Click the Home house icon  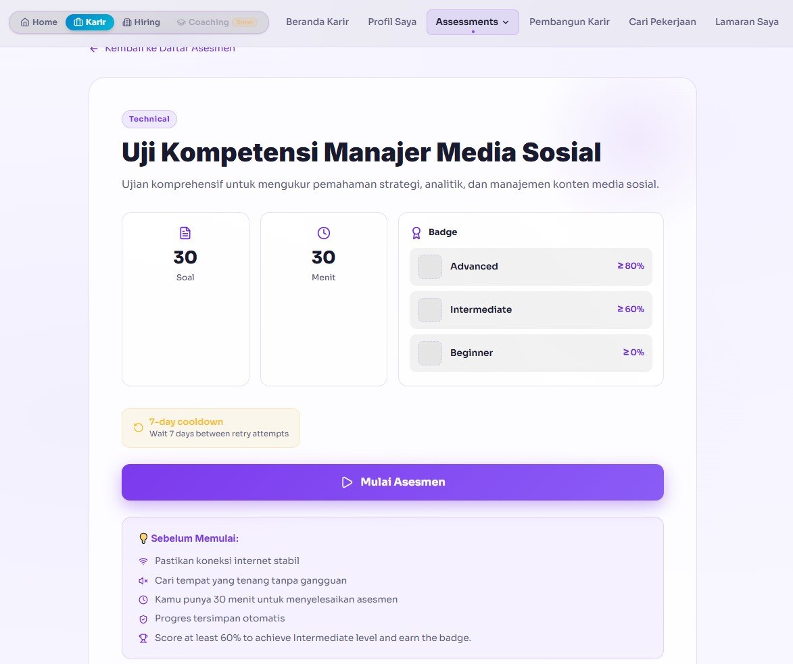25,22
